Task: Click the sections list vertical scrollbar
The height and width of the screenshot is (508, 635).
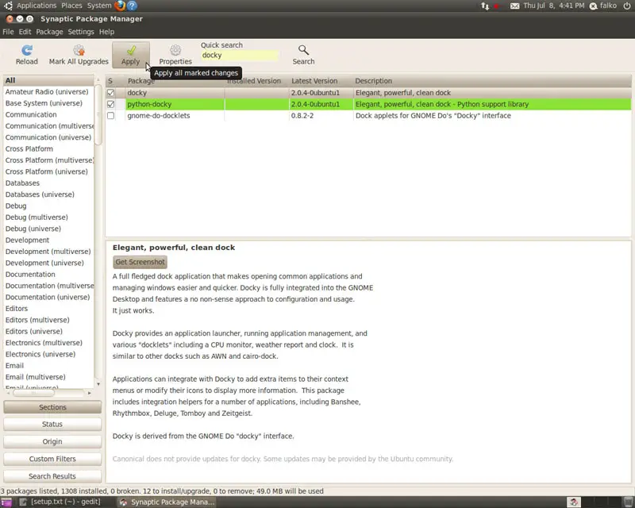Action: point(98,114)
